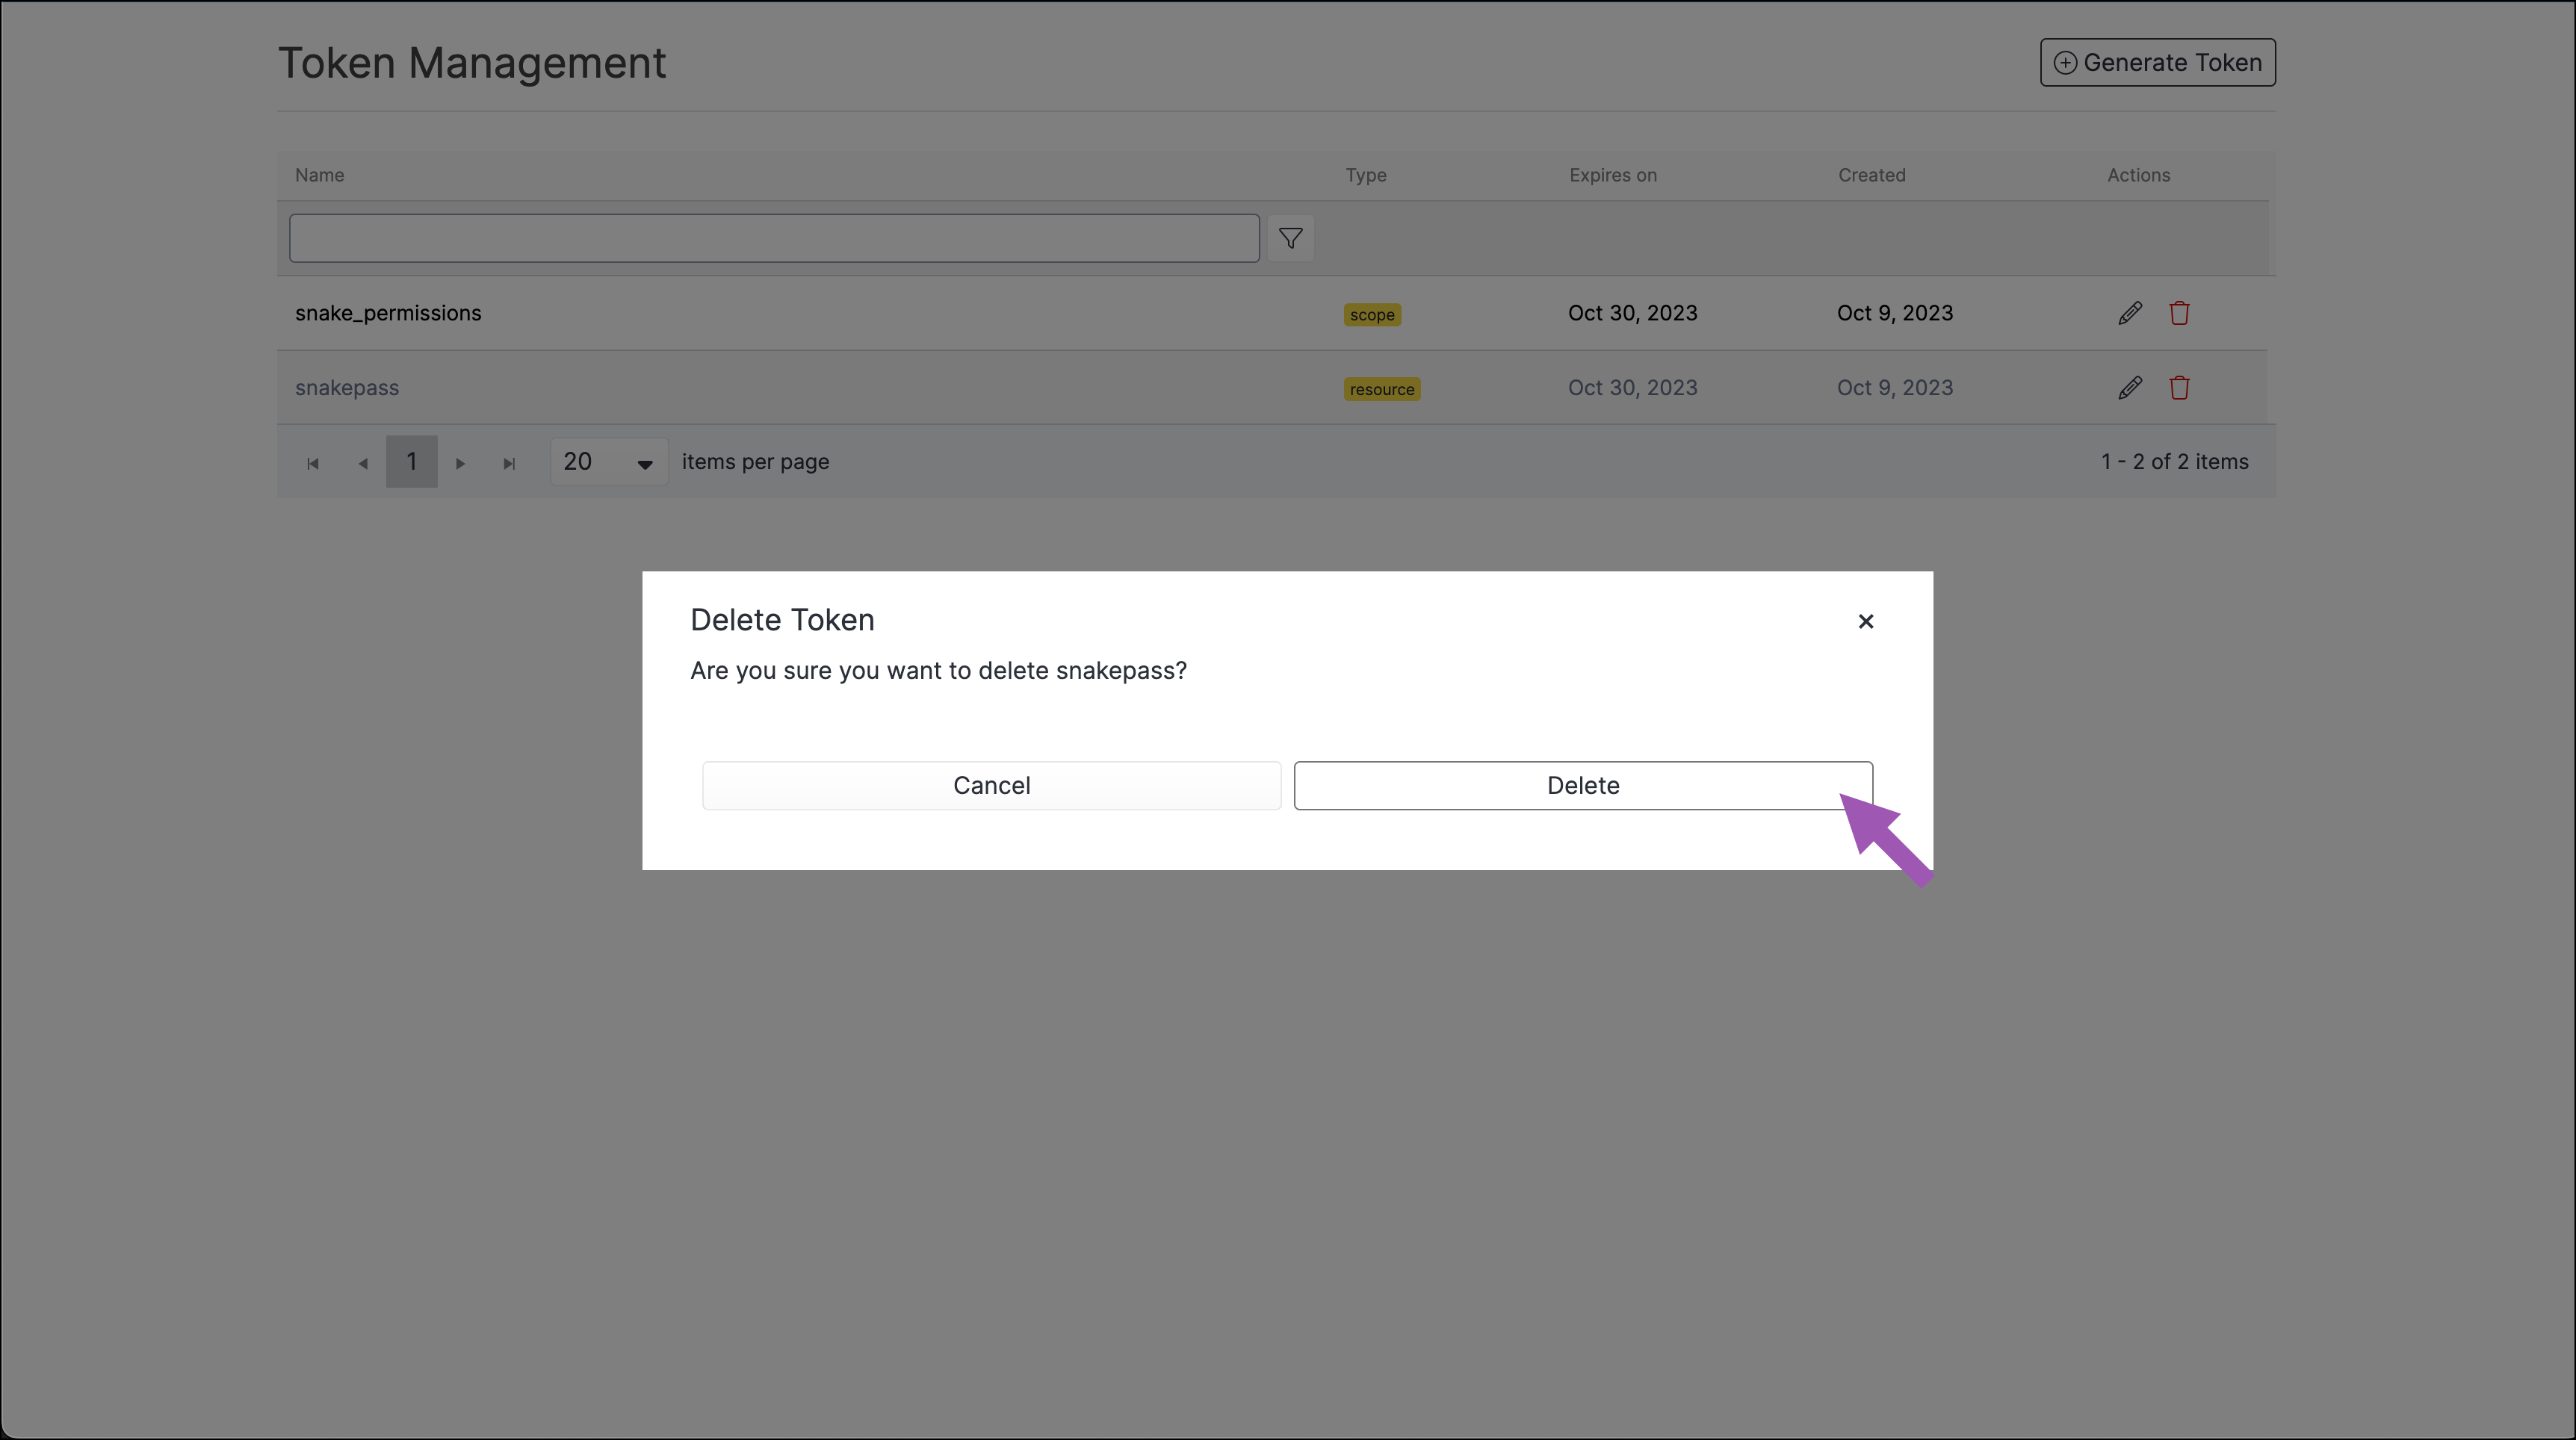The height and width of the screenshot is (1440, 2576).
Task: Delete snake_permissions token trash icon
Action: tap(2179, 313)
